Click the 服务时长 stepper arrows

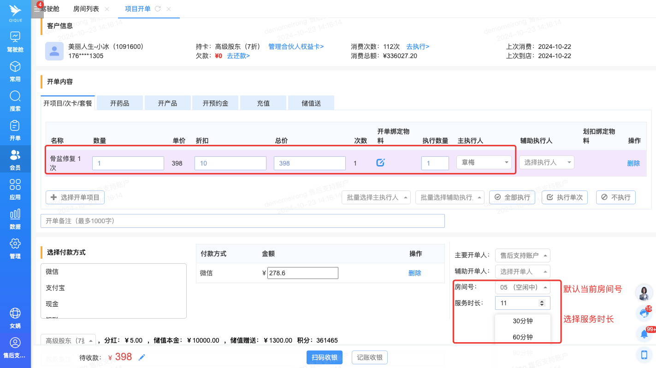point(542,303)
